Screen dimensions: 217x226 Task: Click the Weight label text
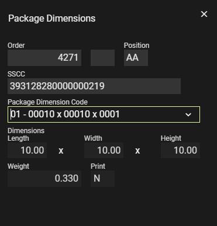pyautogui.click(x=18, y=166)
